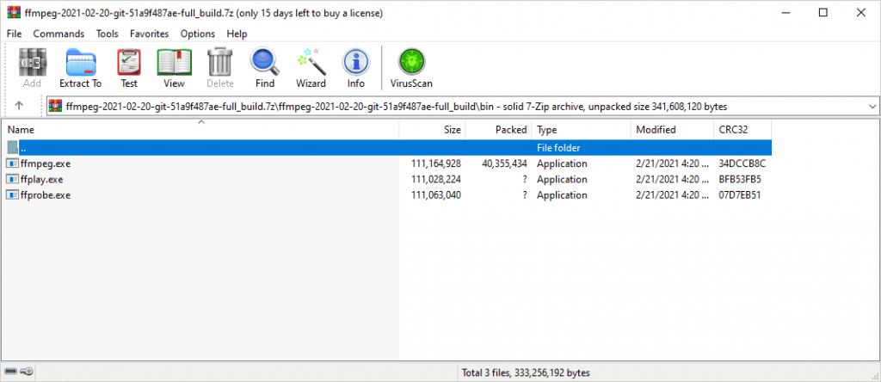
Task: Open the Options menu
Action: tap(197, 34)
